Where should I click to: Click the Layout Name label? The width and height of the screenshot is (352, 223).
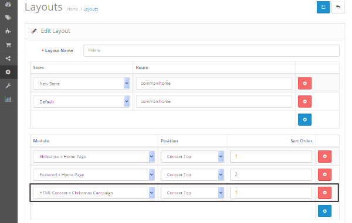(x=59, y=50)
